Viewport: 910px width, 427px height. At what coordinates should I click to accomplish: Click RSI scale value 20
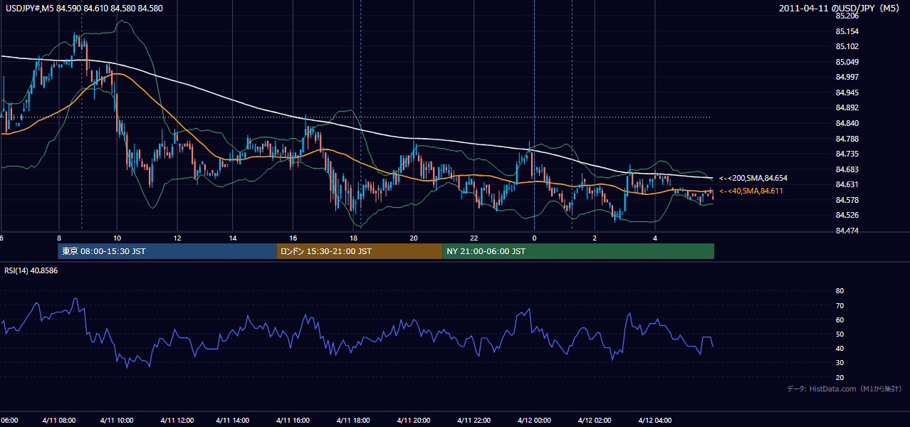(x=840, y=377)
